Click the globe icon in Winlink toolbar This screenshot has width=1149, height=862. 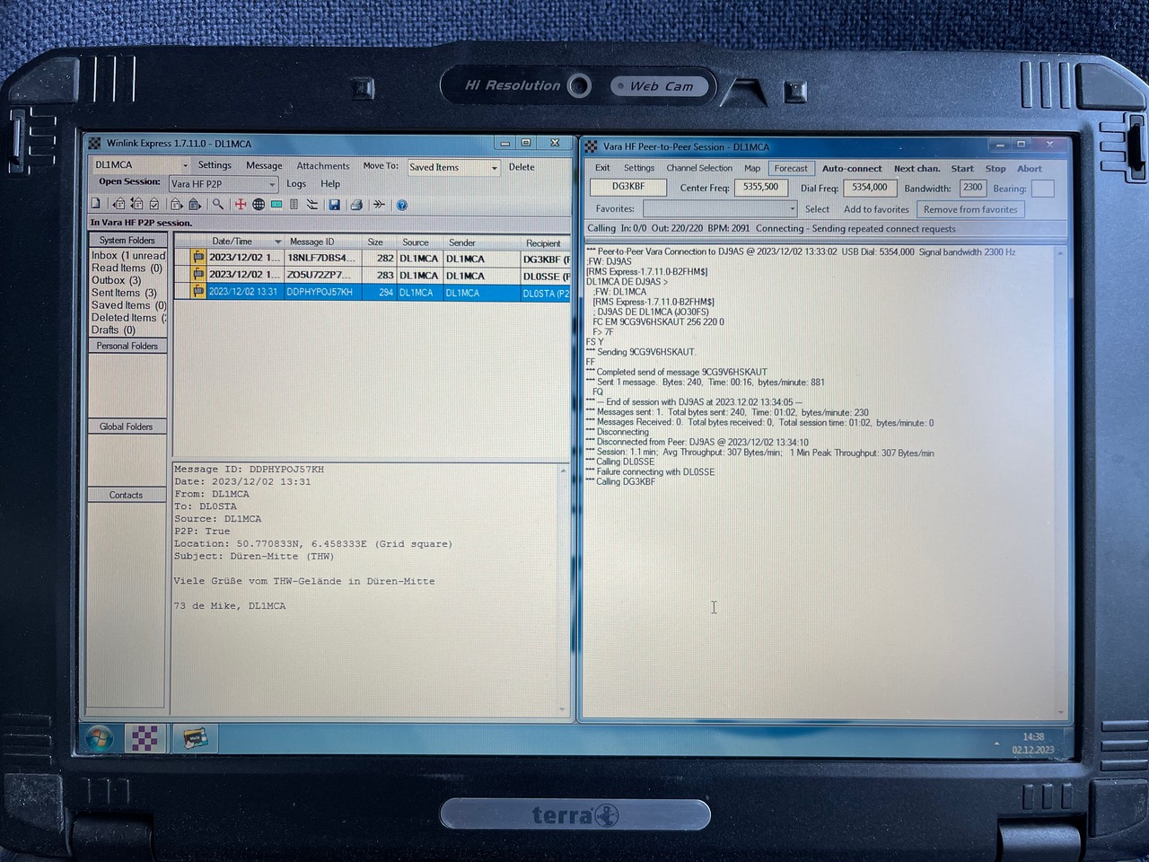(259, 205)
